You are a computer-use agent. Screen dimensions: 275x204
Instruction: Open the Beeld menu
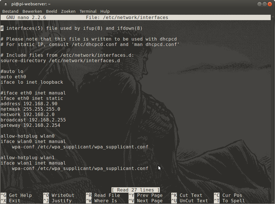(51, 11)
